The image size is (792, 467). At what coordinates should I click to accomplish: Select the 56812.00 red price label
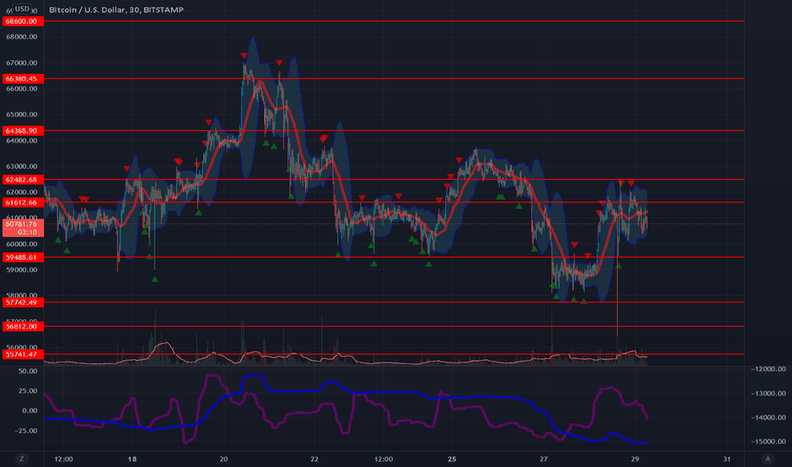click(x=23, y=327)
